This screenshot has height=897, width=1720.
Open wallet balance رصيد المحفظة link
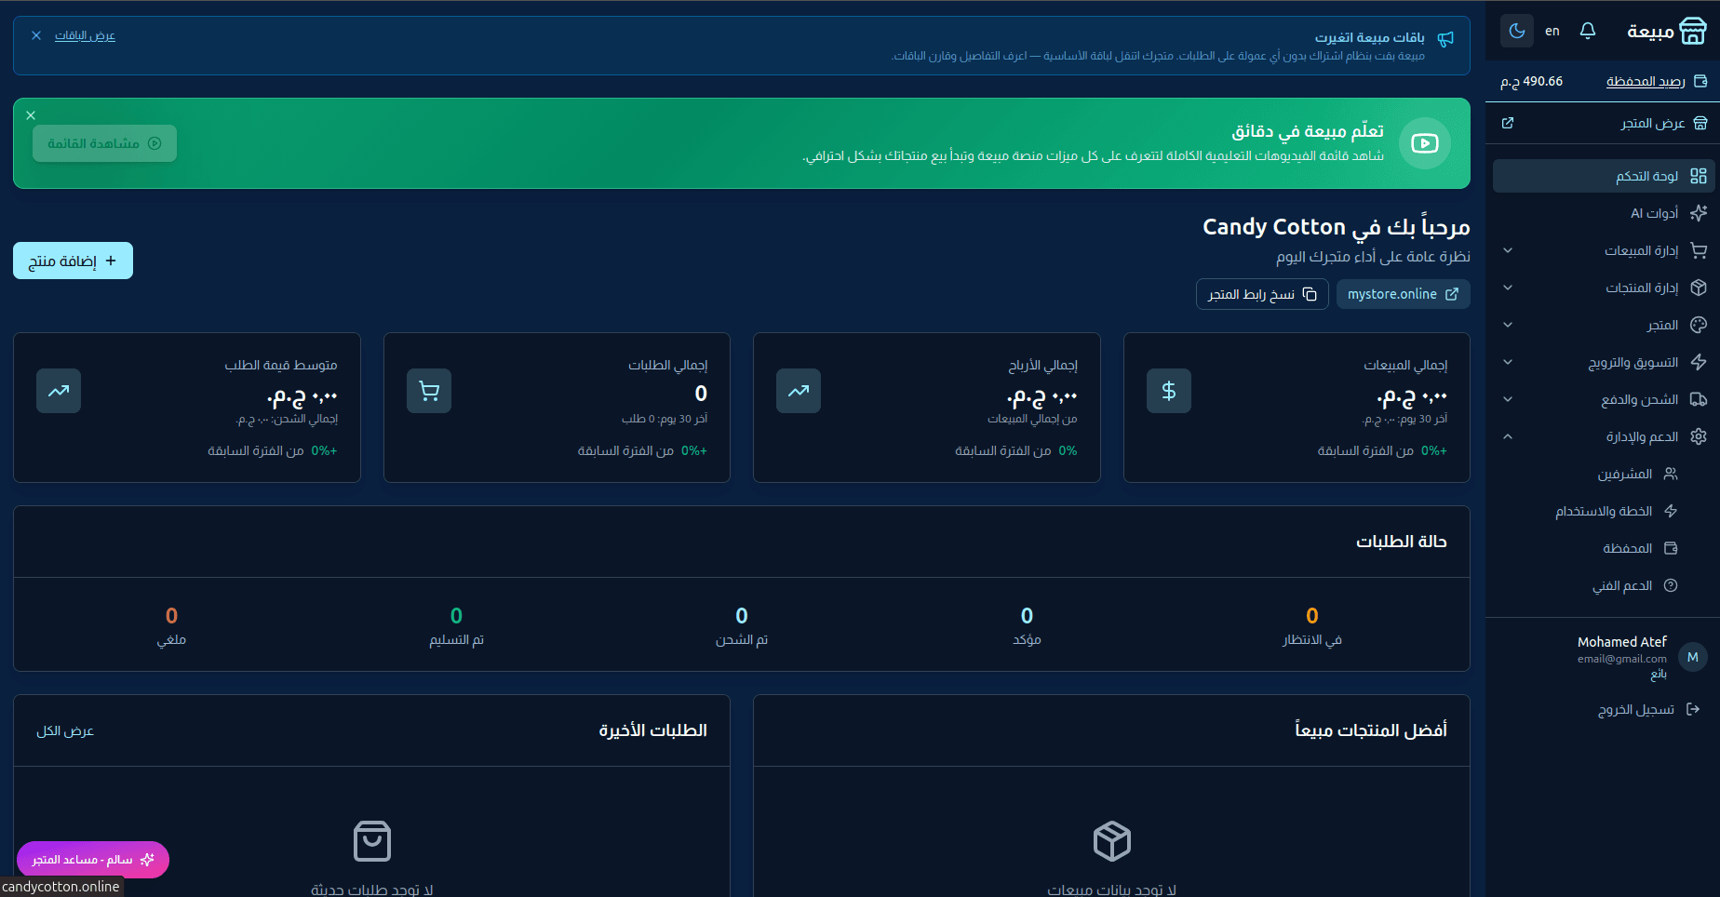click(x=1646, y=81)
